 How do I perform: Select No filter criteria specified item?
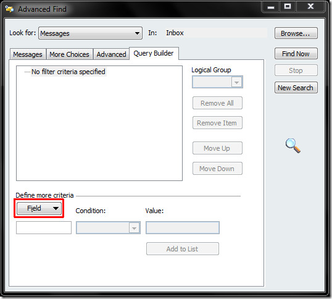[x=68, y=72]
